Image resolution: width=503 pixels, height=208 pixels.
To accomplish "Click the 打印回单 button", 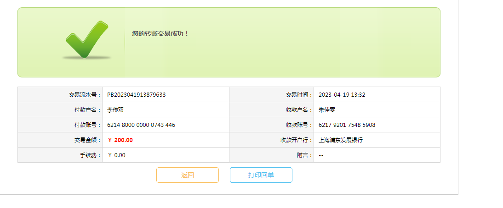I will pyautogui.click(x=261, y=175).
